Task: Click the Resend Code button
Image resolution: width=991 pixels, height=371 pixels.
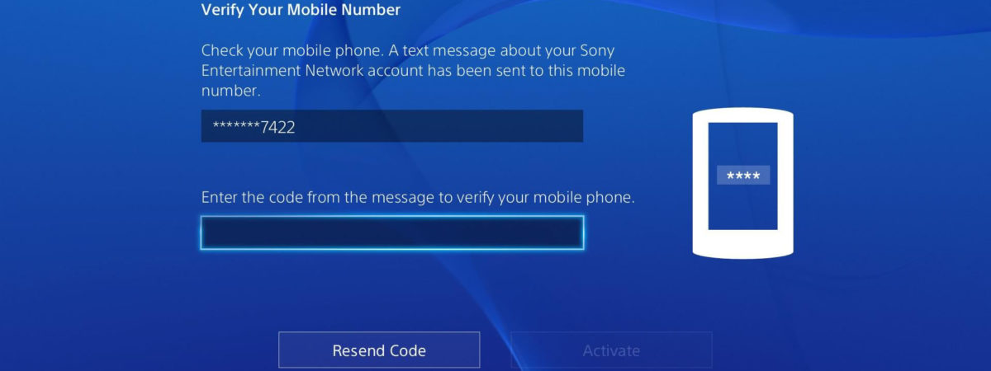Action: click(x=379, y=350)
